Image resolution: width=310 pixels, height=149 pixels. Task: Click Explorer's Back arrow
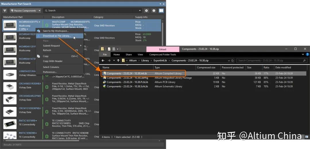coord(103,61)
